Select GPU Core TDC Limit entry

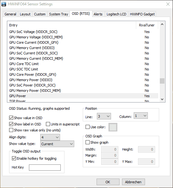[83, 64]
